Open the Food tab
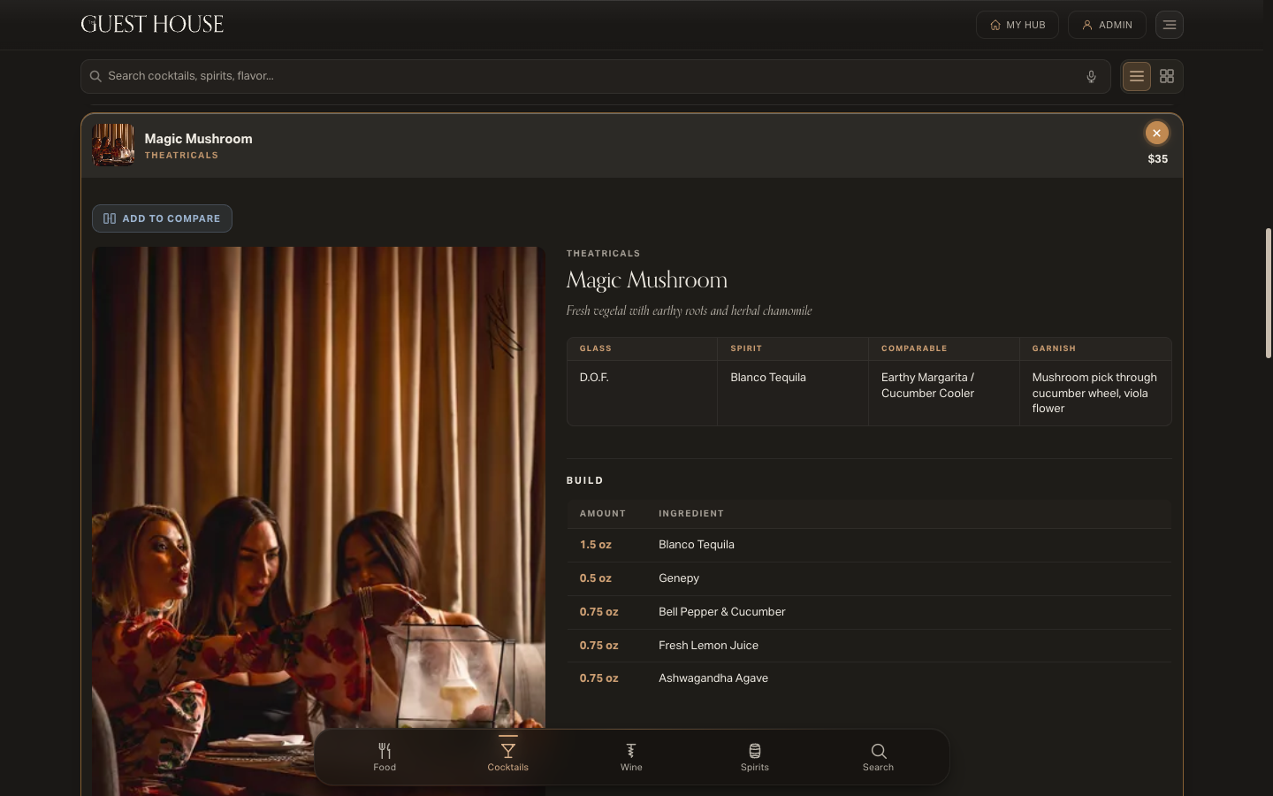Image resolution: width=1273 pixels, height=796 pixels. click(x=385, y=757)
